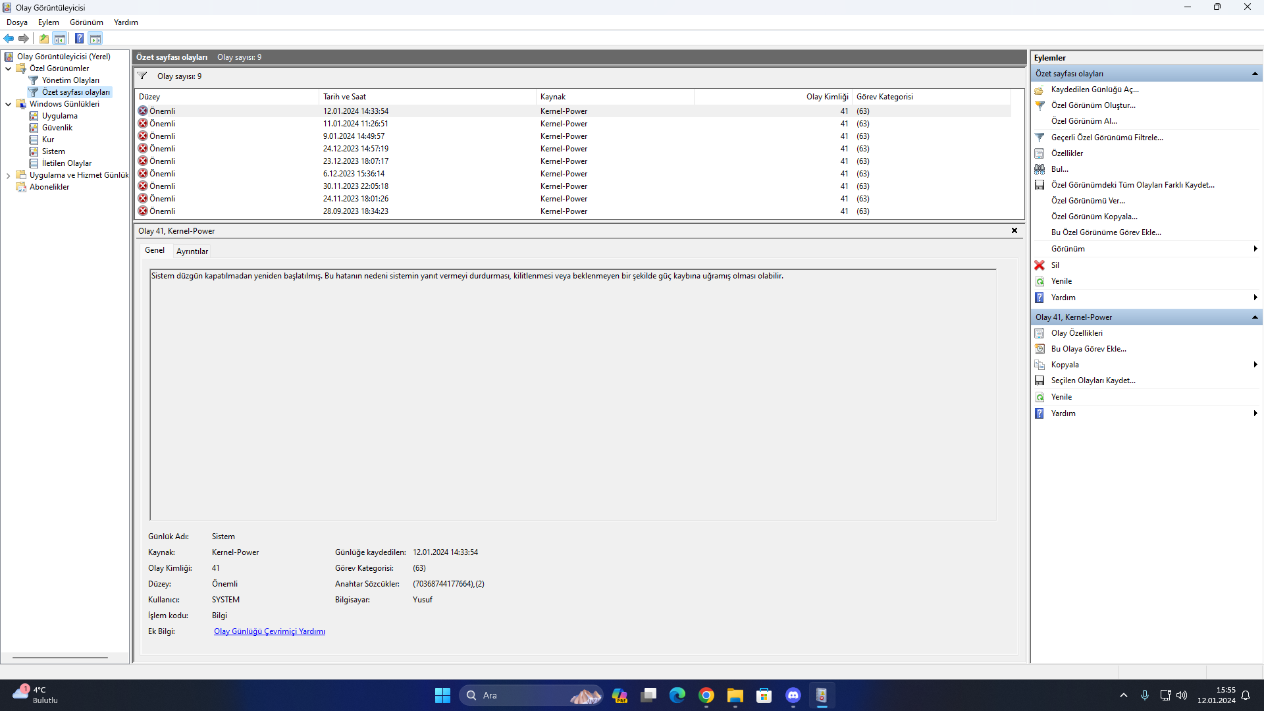Viewport: 1264px width, 711px height.
Task: Collapse the Özet sayfası olayları actions section
Action: pyautogui.click(x=1255, y=74)
